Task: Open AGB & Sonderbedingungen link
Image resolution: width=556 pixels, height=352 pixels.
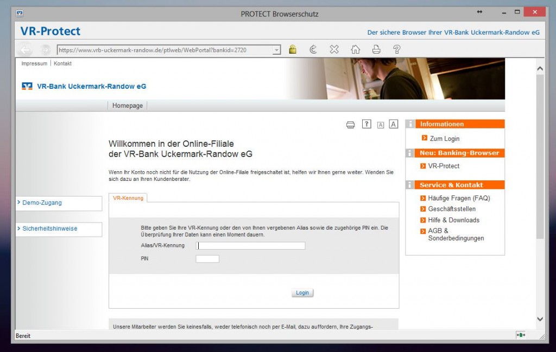Action: coord(456,234)
